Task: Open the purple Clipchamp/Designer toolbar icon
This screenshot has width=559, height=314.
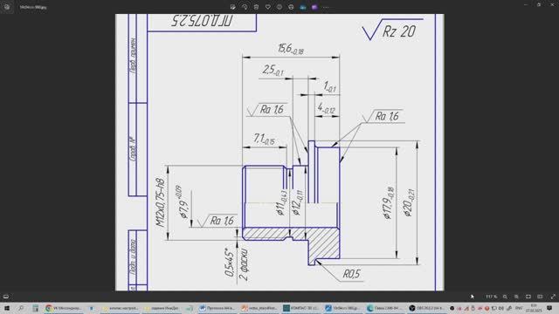Action: tap(314, 7)
